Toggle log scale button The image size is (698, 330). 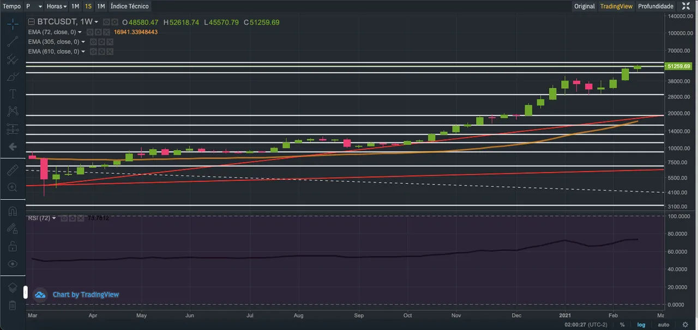tap(641, 325)
